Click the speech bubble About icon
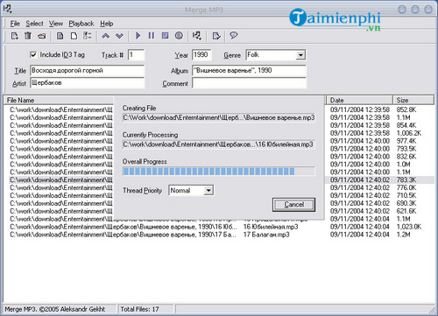This screenshot has width=438, height=316. tap(233, 36)
